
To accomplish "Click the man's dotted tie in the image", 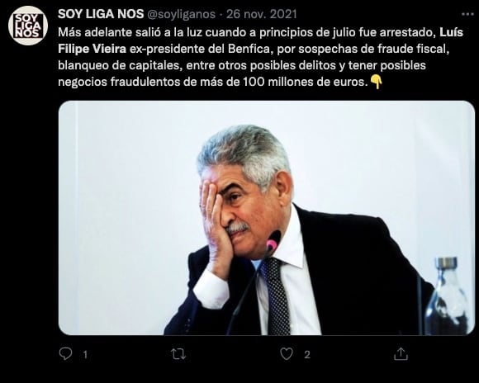I will coord(276,296).
